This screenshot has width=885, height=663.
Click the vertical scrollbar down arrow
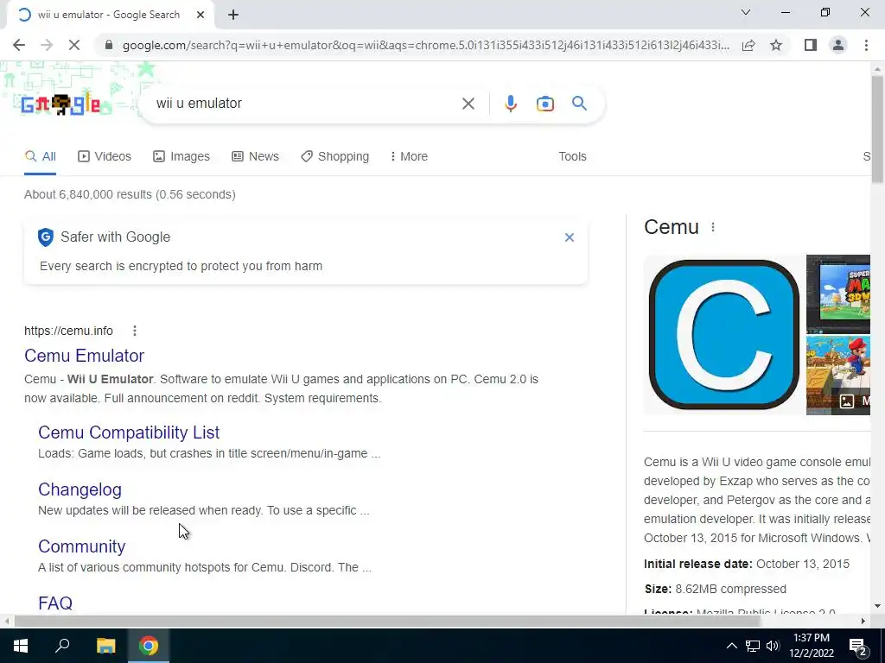(877, 607)
